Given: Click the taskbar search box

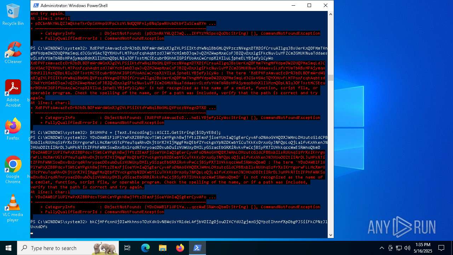Looking at the screenshot, I should coord(68,248).
